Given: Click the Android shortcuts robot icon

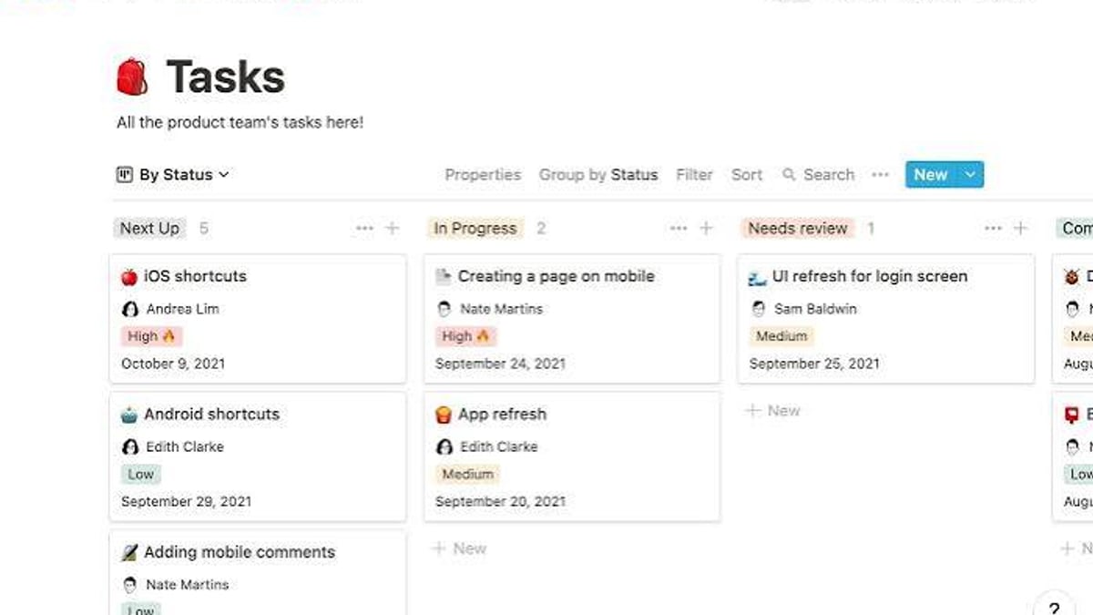Looking at the screenshot, I should [129, 415].
